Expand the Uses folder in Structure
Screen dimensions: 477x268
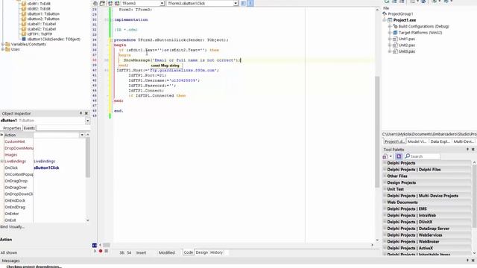coord(3,49)
